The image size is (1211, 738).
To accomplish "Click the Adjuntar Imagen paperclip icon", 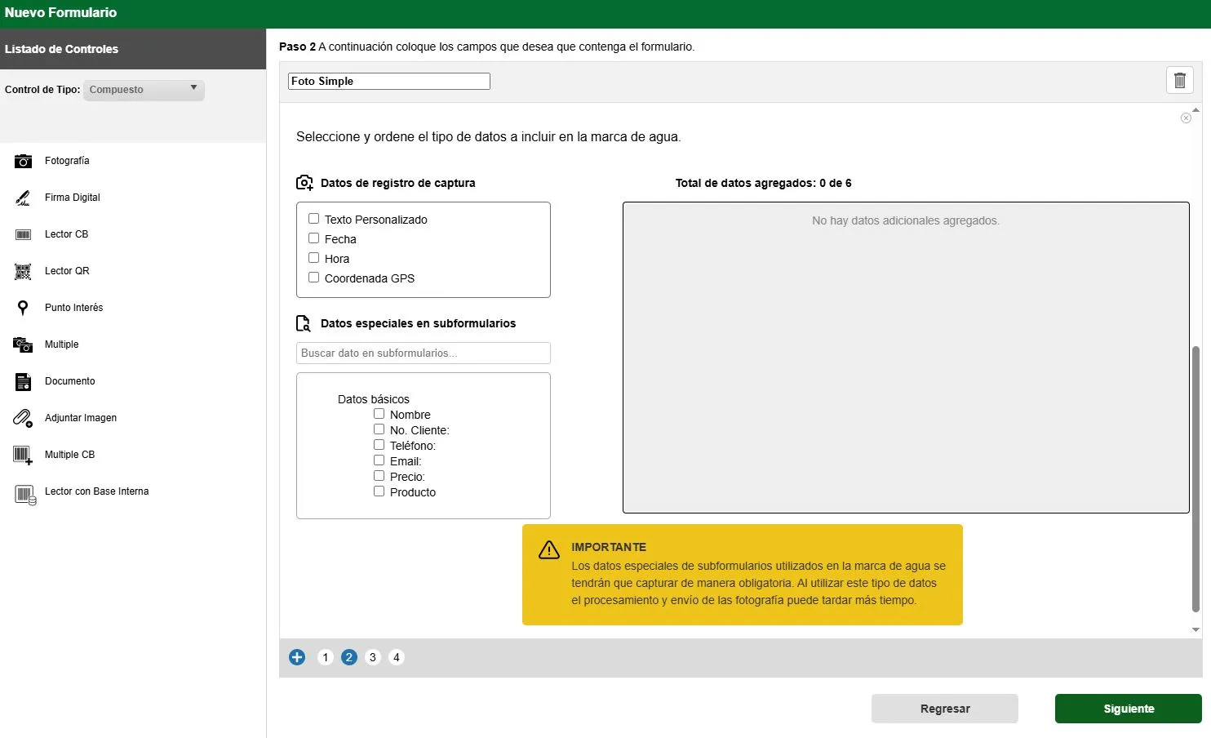I will pyautogui.click(x=23, y=418).
